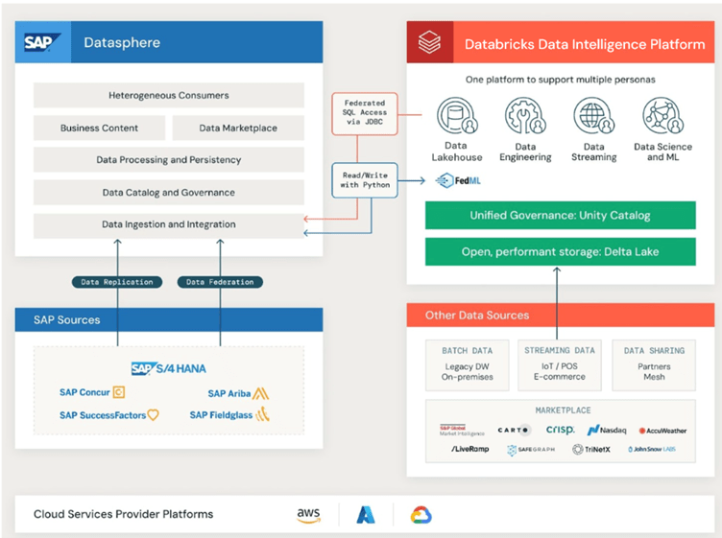Click Data Ingestion and Integration block
Screen dimensions: 722x538
[x=169, y=224]
